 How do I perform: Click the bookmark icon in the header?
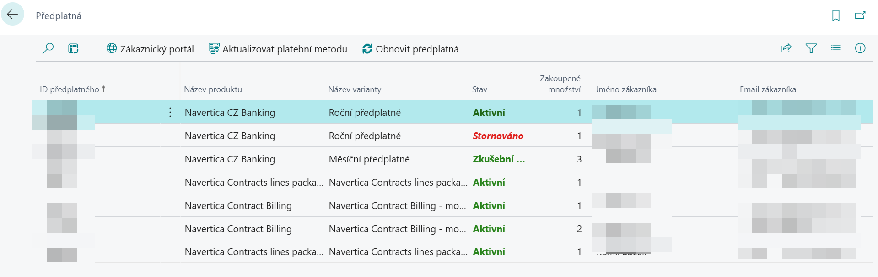[x=836, y=15]
